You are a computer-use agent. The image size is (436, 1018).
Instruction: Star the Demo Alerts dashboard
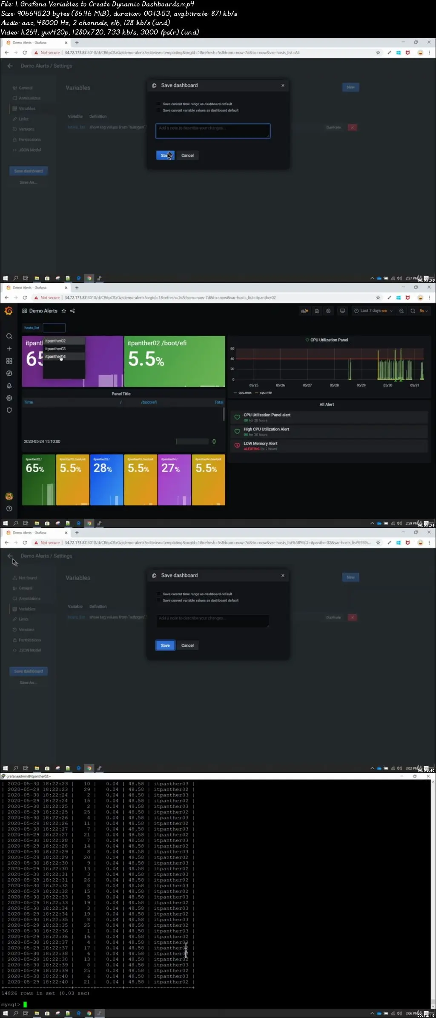64,311
